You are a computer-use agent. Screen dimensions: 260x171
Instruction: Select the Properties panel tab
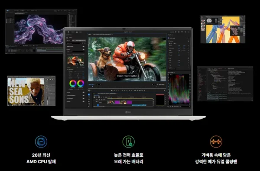coord(170,35)
